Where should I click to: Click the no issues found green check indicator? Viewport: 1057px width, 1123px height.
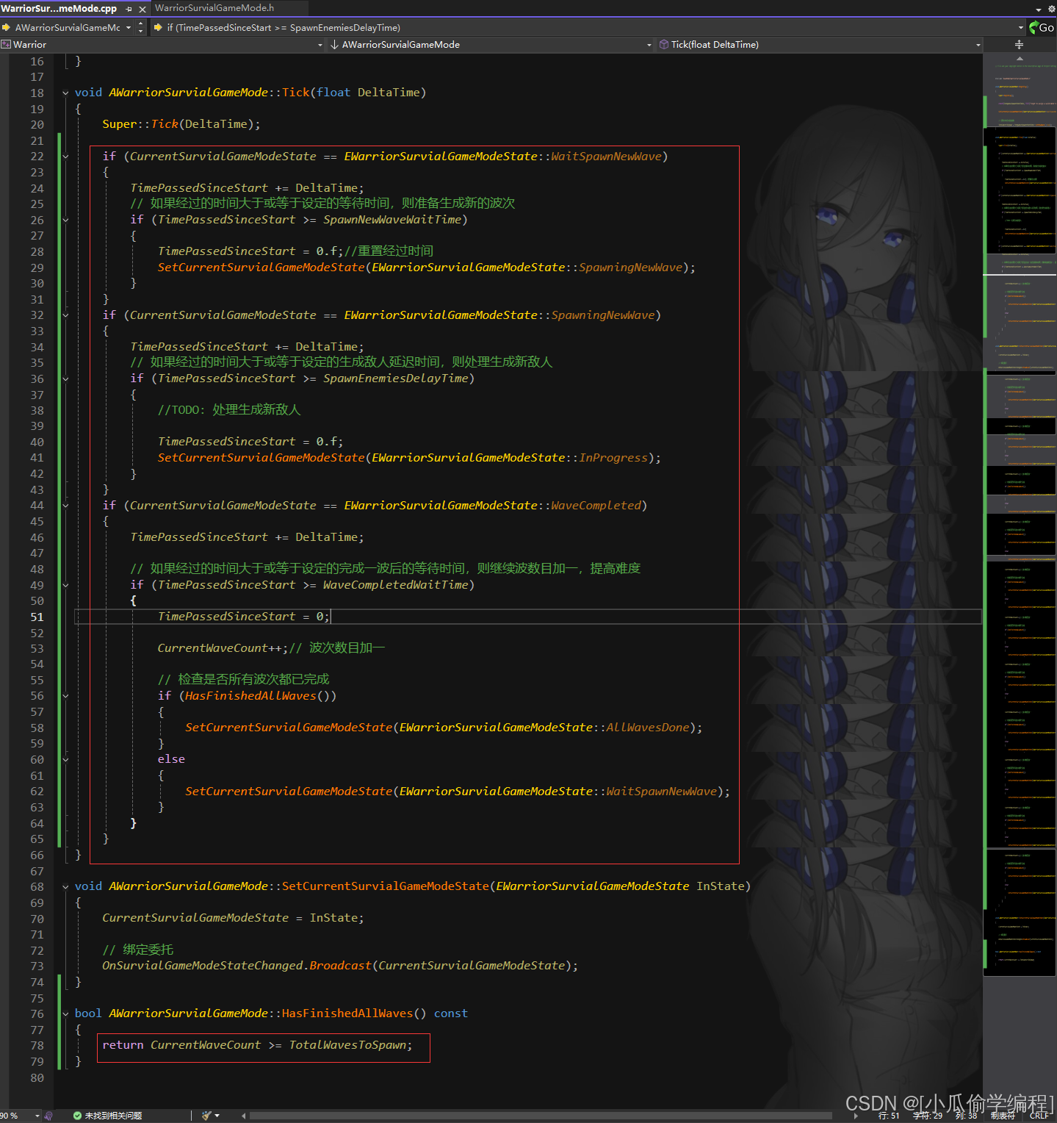[x=77, y=1116]
